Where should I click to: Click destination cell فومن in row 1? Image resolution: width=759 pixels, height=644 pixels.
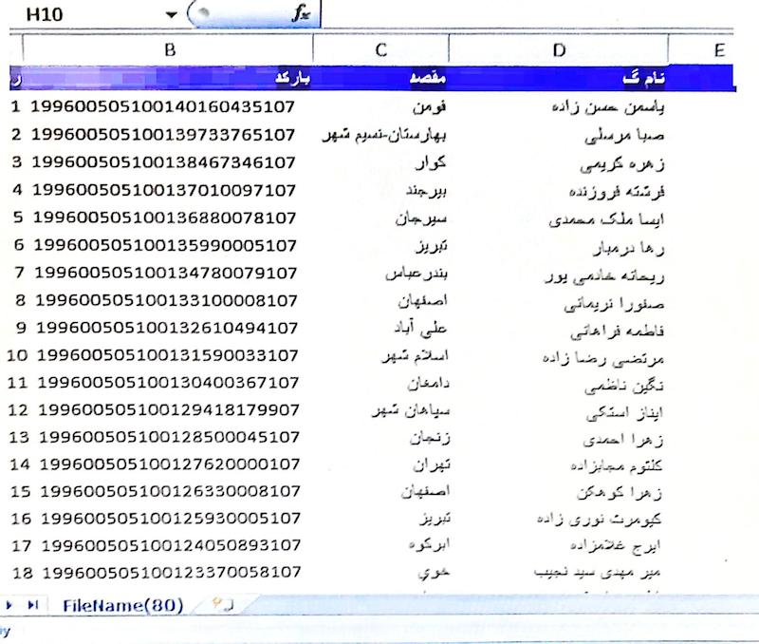[430, 106]
